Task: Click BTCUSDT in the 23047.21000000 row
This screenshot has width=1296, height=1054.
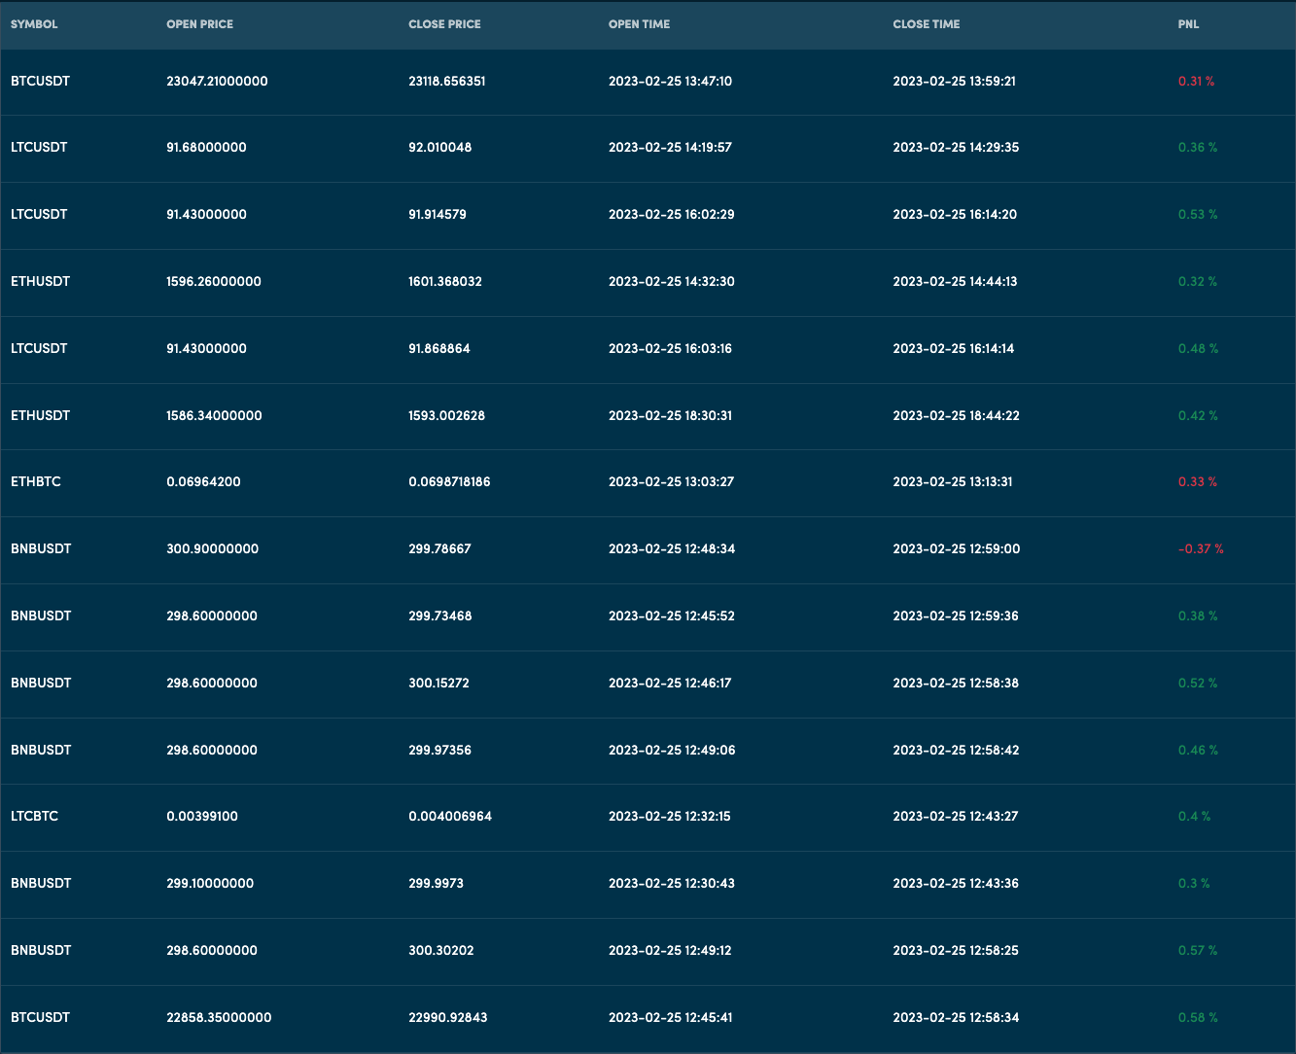Action: click(x=41, y=81)
